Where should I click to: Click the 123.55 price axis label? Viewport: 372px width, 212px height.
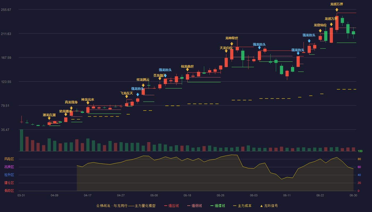tap(6, 82)
